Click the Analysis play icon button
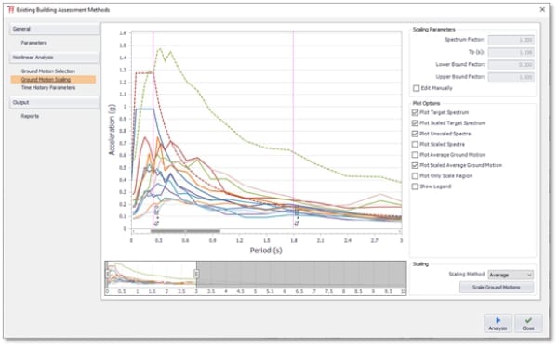Viewport: 558px width, 347px height. pos(498,324)
